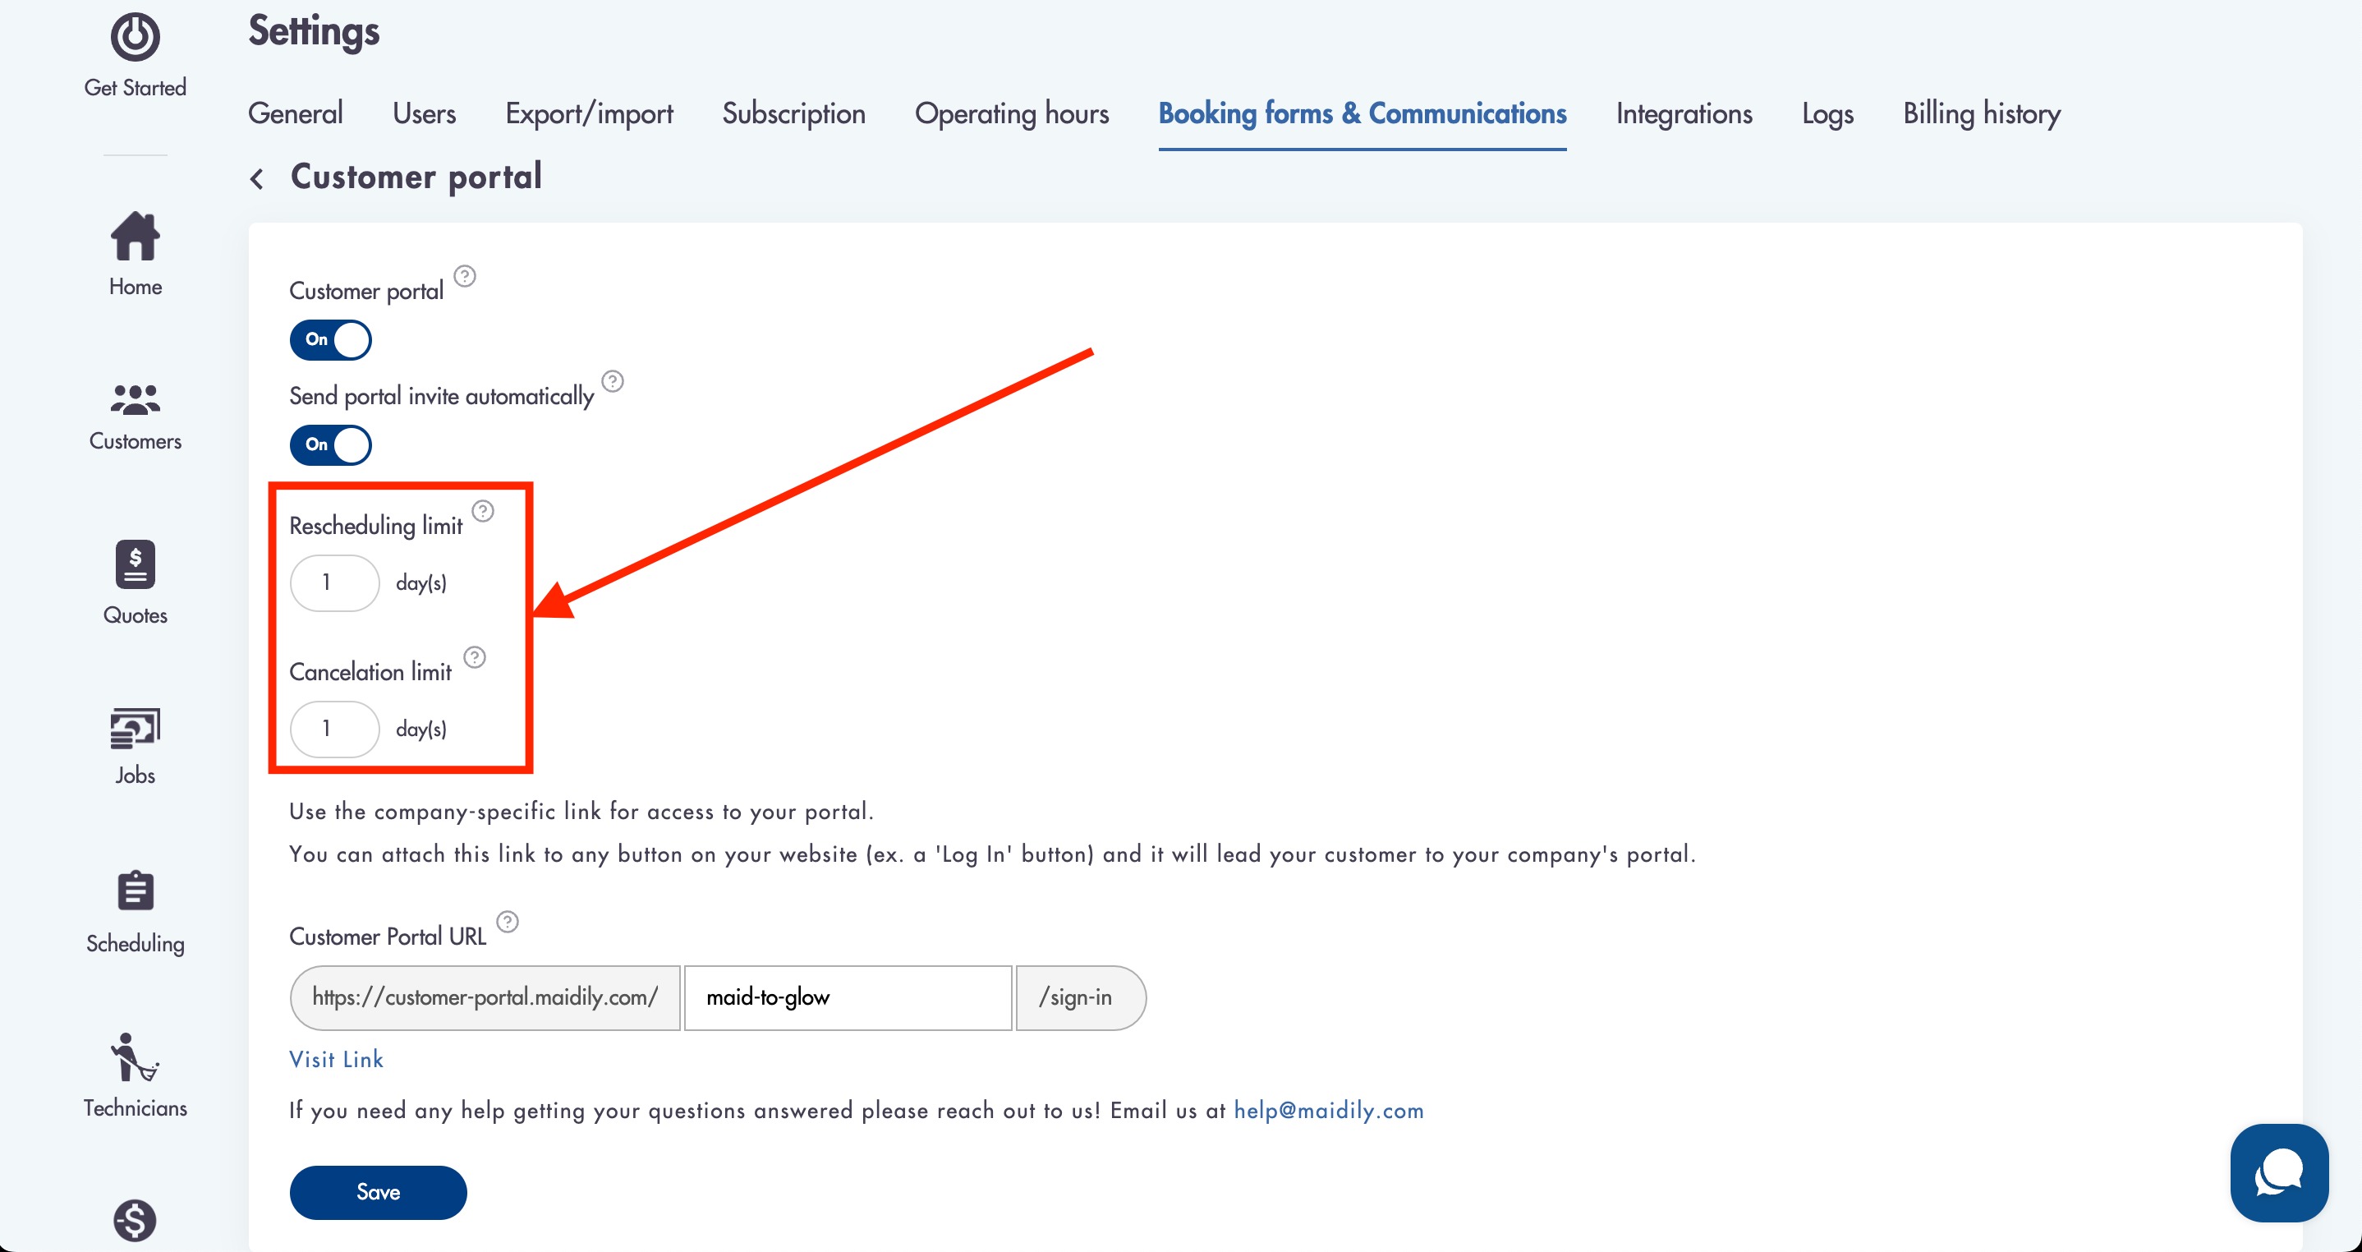The width and height of the screenshot is (2362, 1252).
Task: Open the Scheduling clipboard icon
Action: coord(135,891)
